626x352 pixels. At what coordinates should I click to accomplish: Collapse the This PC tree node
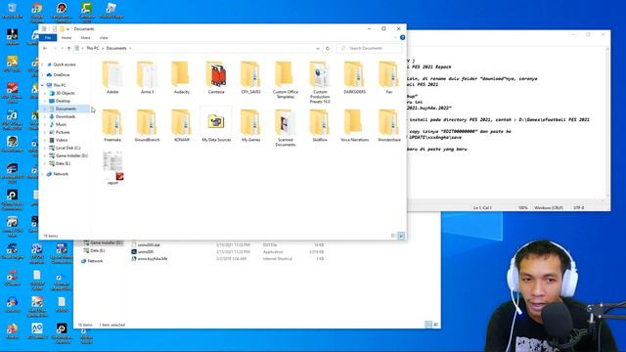43,85
